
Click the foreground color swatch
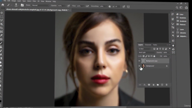tap(1, 101)
